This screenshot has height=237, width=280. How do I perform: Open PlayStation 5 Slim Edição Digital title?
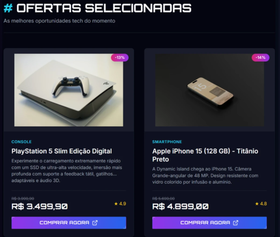[62, 151]
